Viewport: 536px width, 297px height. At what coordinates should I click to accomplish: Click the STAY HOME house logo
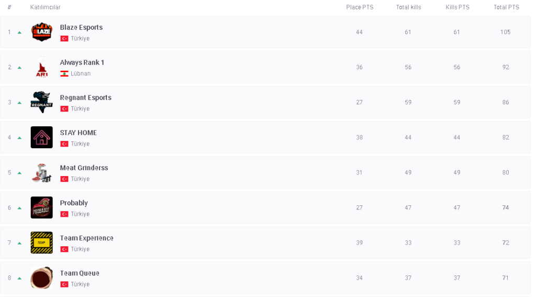pyautogui.click(x=41, y=137)
